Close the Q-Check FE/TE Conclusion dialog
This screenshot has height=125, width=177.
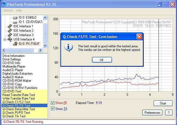pyautogui.click(x=139, y=37)
